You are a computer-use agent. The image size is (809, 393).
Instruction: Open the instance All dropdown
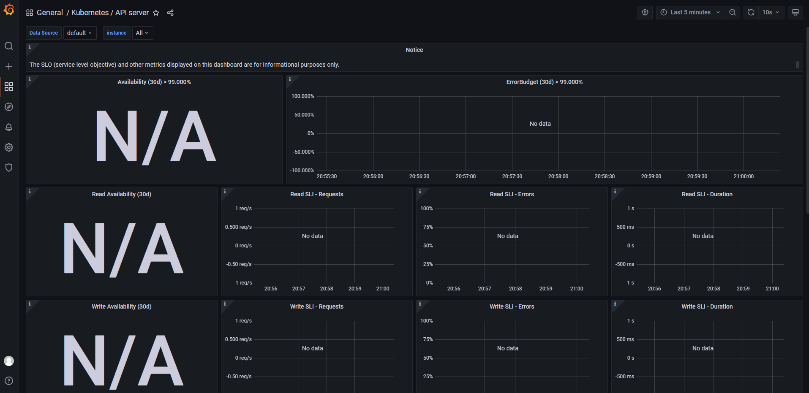pyautogui.click(x=142, y=33)
